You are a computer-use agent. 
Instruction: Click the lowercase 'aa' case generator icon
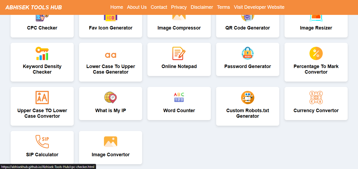(x=111, y=55)
